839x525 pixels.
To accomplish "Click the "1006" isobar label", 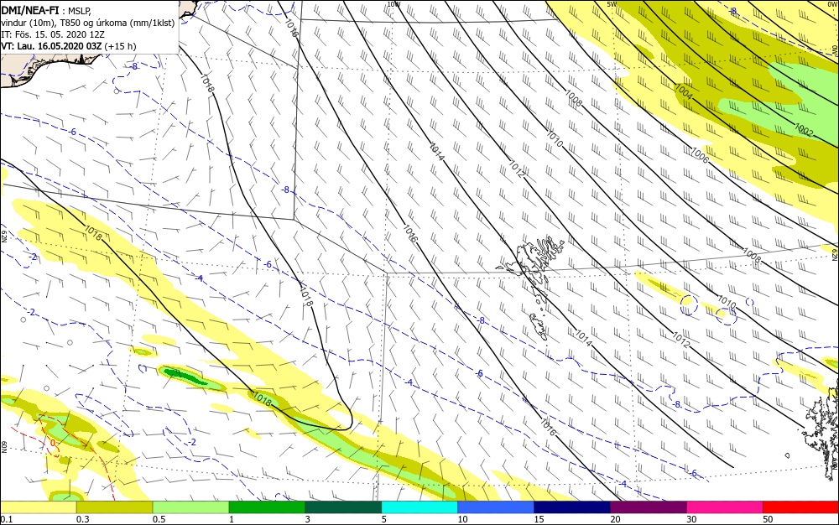I will [x=700, y=156].
